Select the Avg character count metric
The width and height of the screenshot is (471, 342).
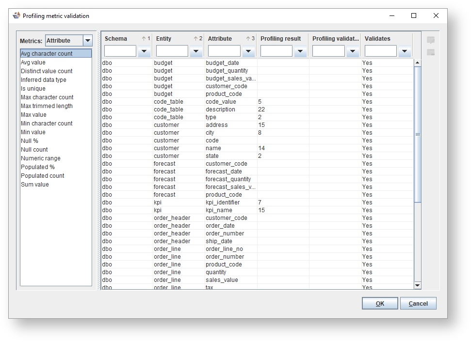point(56,53)
